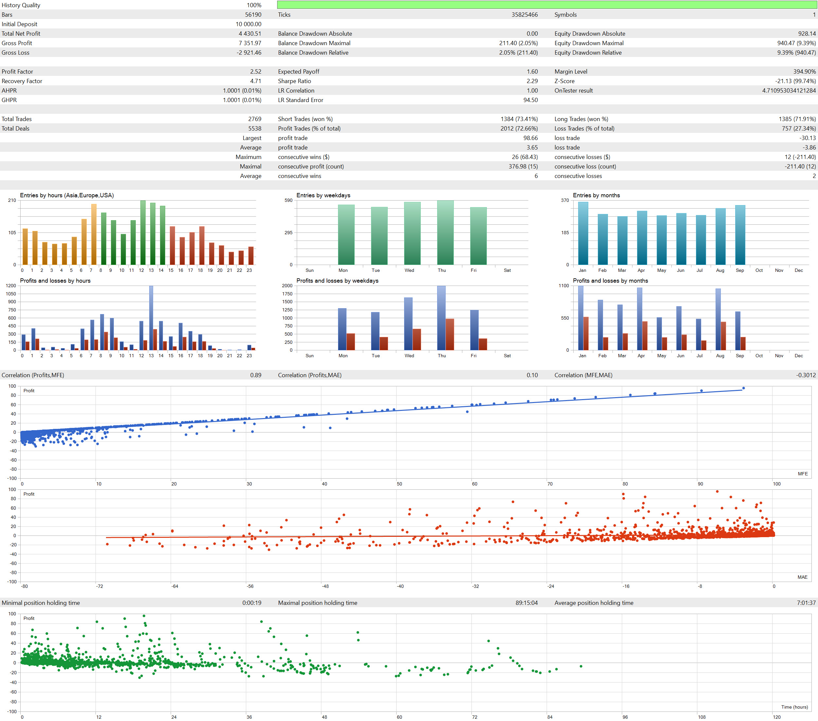This screenshot has width=818, height=721.
Task: Click the Aug blue bar in Profits and losses by months
Action: 718,319
